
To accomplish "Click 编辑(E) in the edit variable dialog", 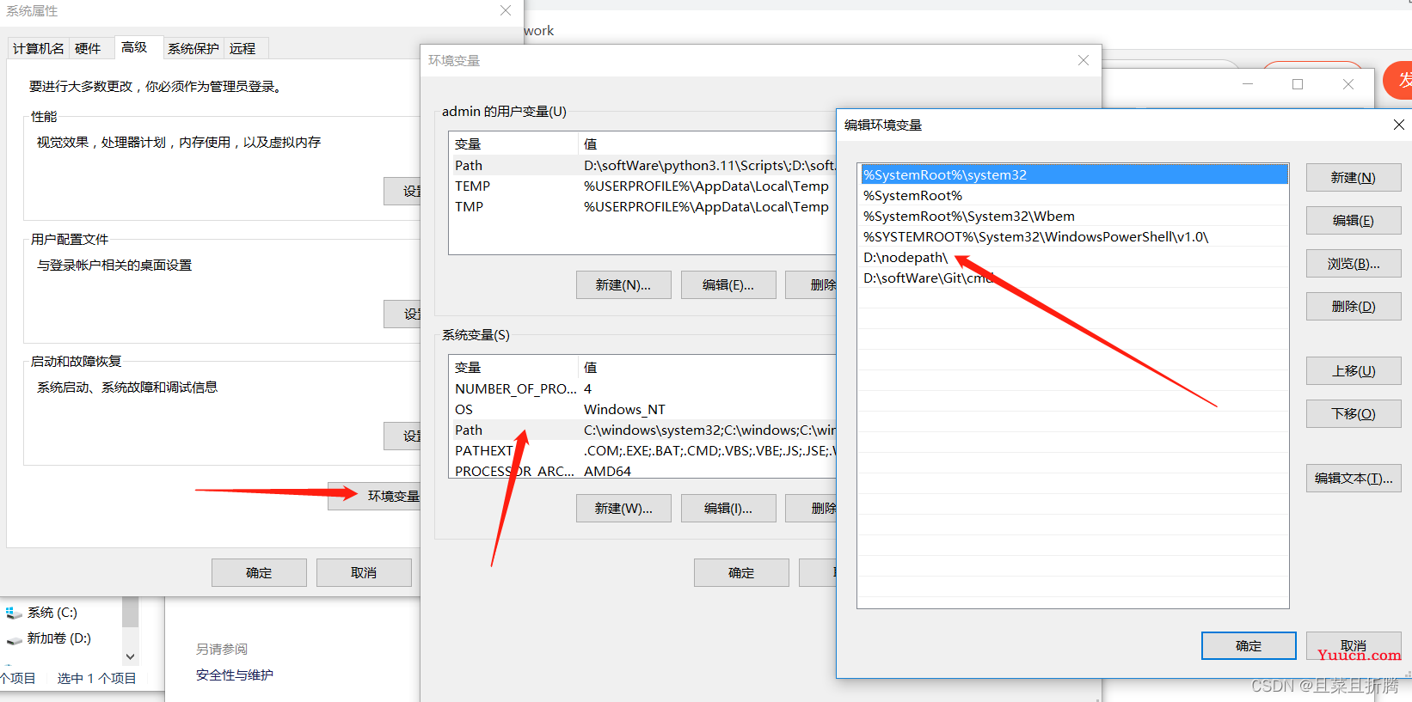I will (x=1354, y=220).
